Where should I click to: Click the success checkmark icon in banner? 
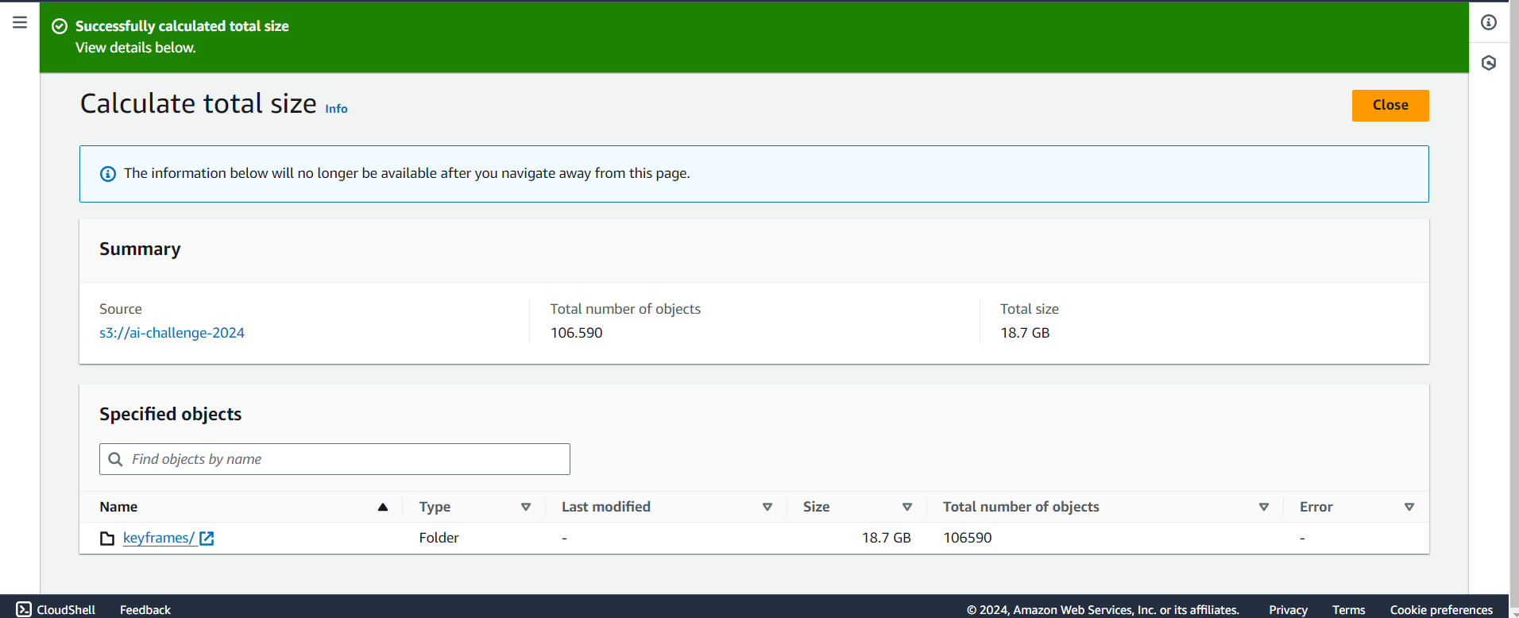tap(60, 26)
